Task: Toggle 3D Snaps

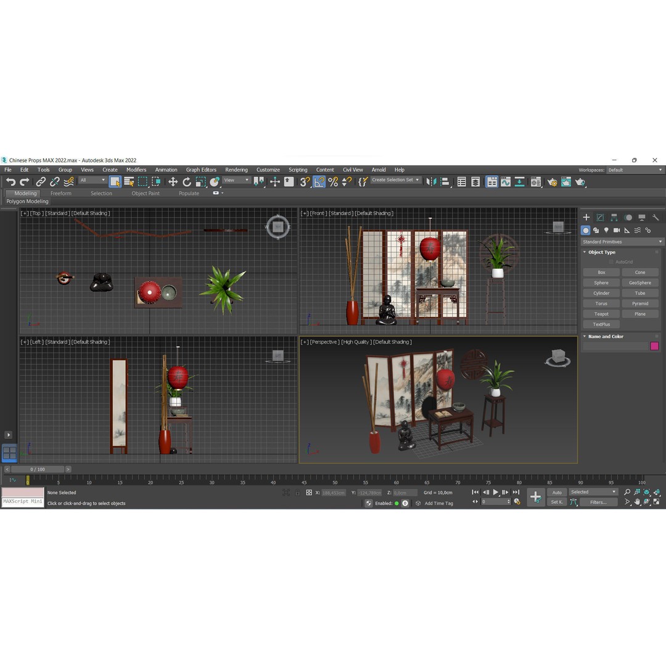Action: pos(305,182)
